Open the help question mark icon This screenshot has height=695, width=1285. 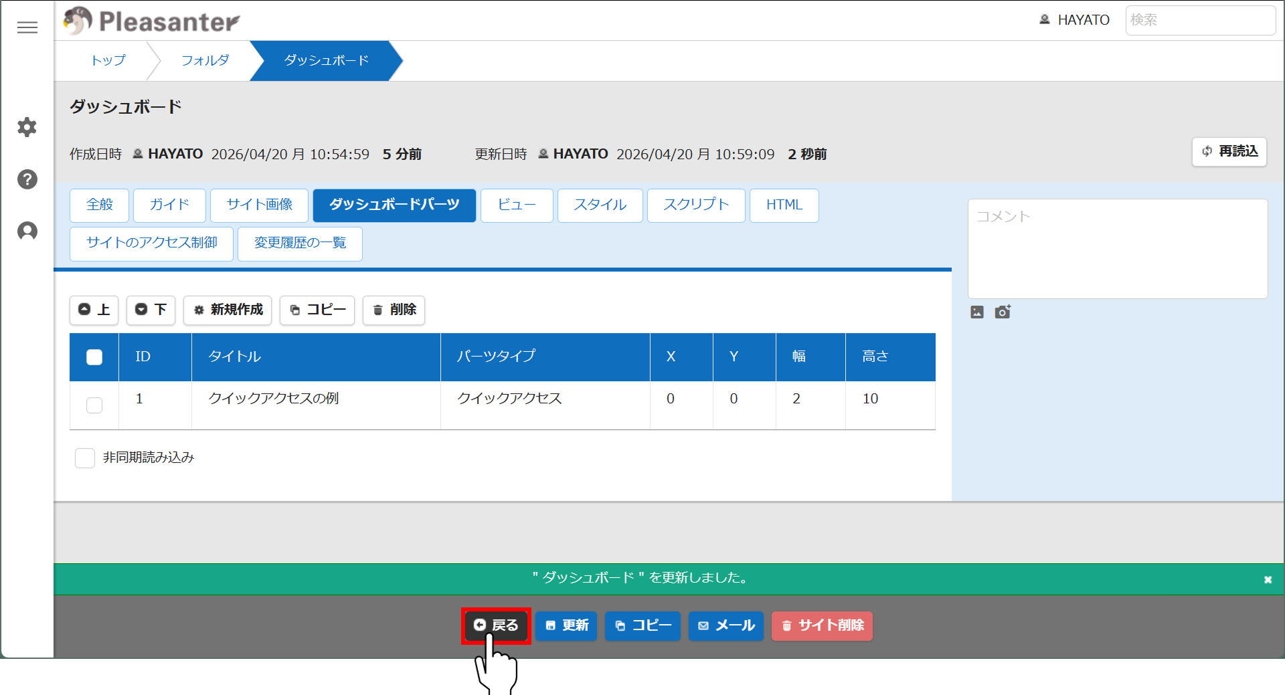(27, 179)
